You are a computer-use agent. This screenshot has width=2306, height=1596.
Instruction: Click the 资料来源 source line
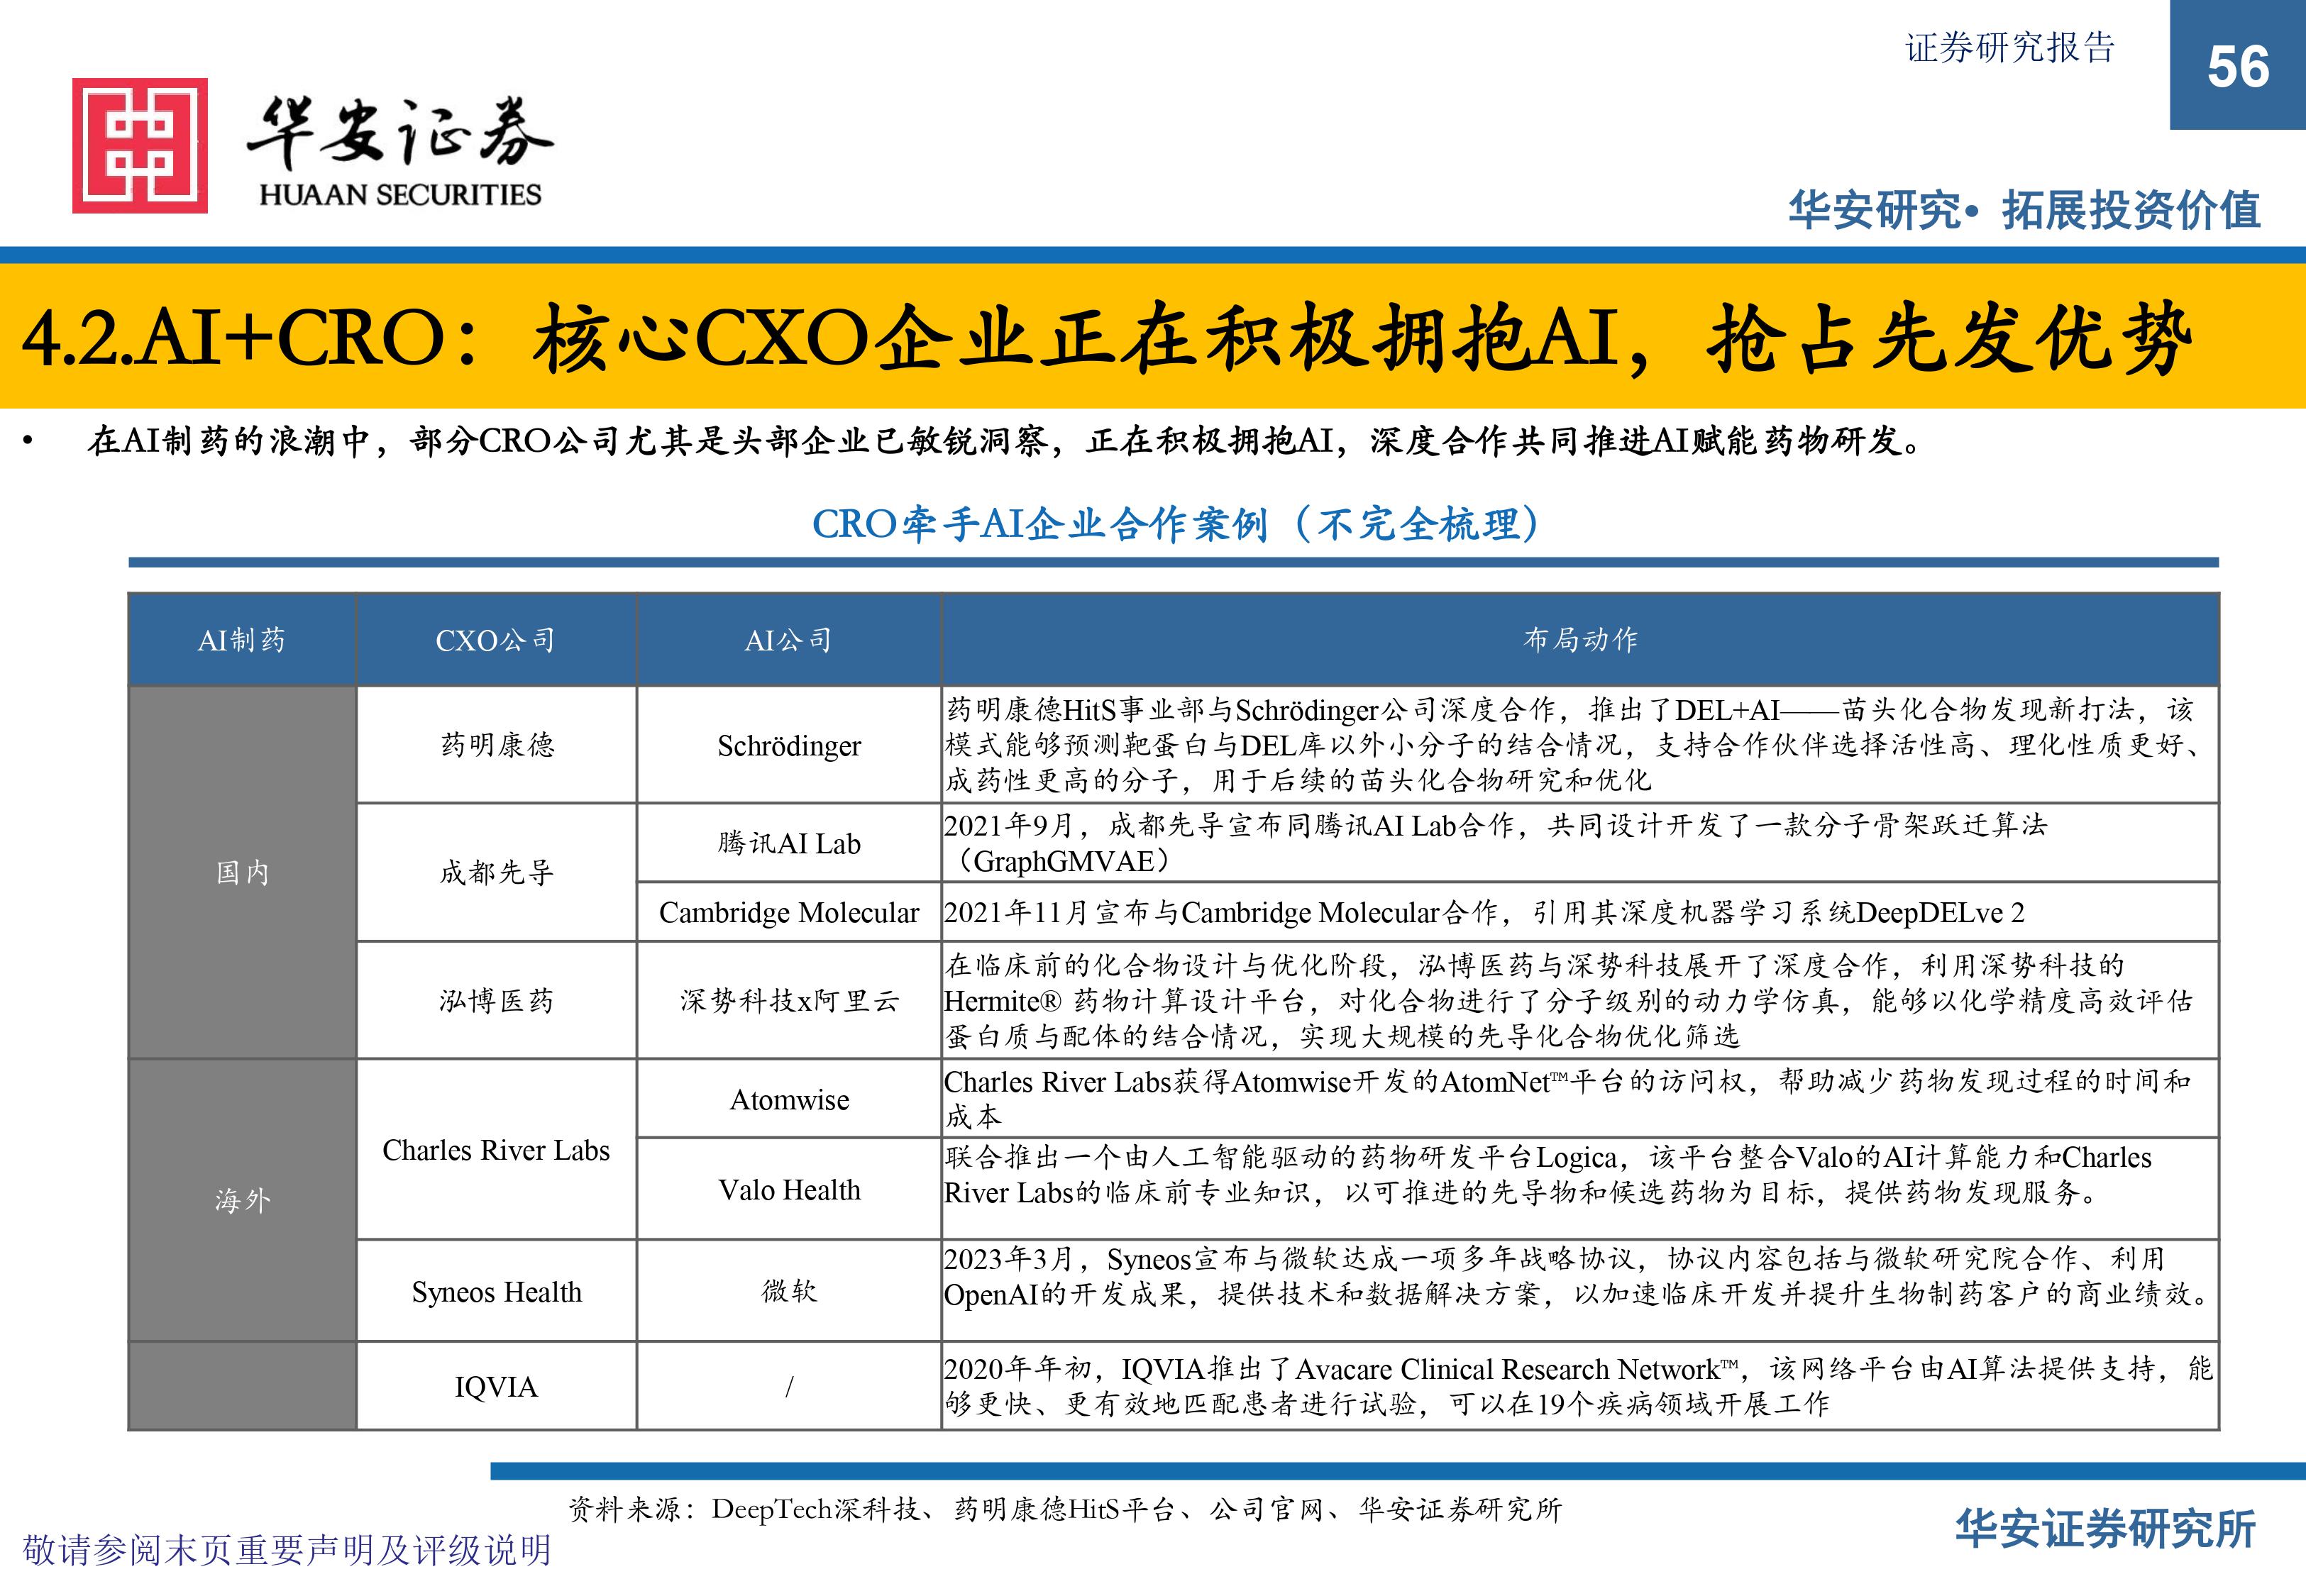(x=1065, y=1509)
